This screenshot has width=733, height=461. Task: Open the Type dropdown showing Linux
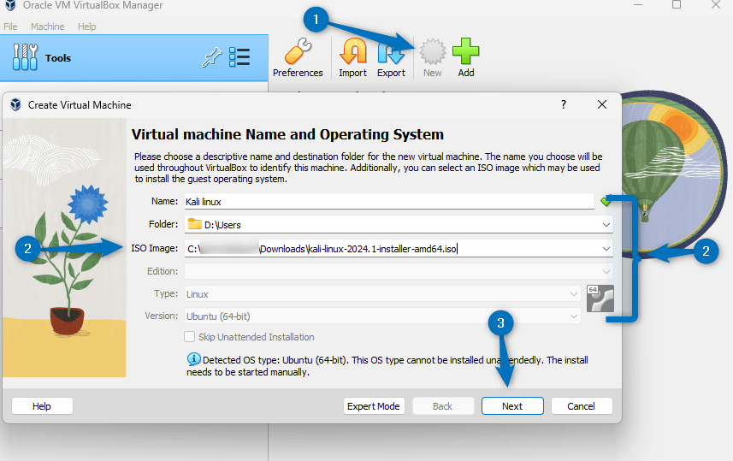(x=382, y=294)
